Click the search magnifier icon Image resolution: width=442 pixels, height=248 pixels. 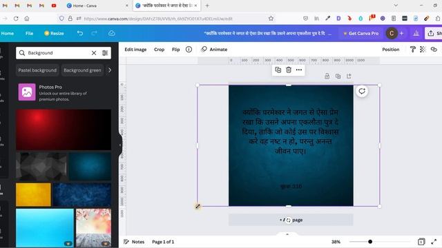tap(22, 53)
